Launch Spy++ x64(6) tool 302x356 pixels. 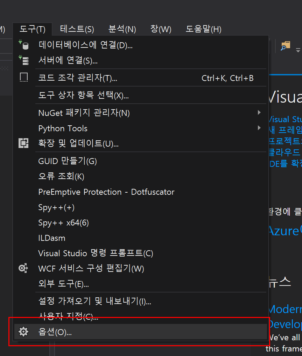click(140, 223)
